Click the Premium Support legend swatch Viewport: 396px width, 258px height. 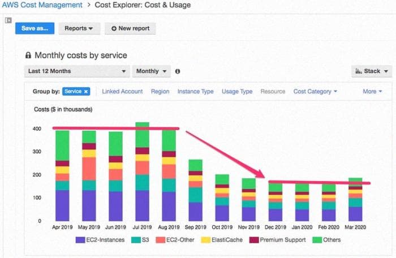[x=254, y=240]
